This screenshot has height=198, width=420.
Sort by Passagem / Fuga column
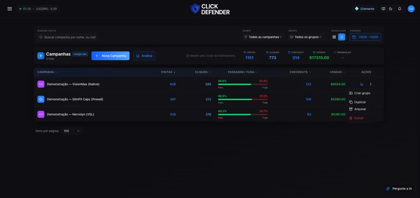[x=243, y=72]
